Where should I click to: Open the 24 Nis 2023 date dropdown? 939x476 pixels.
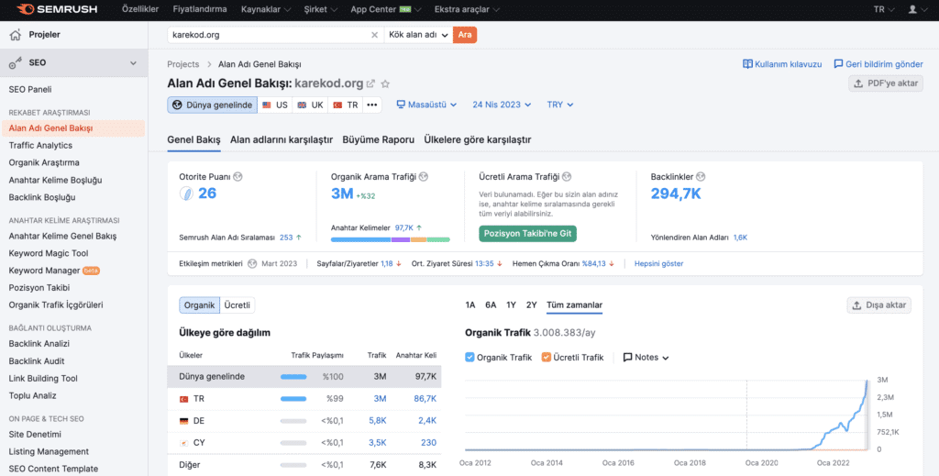[502, 105]
